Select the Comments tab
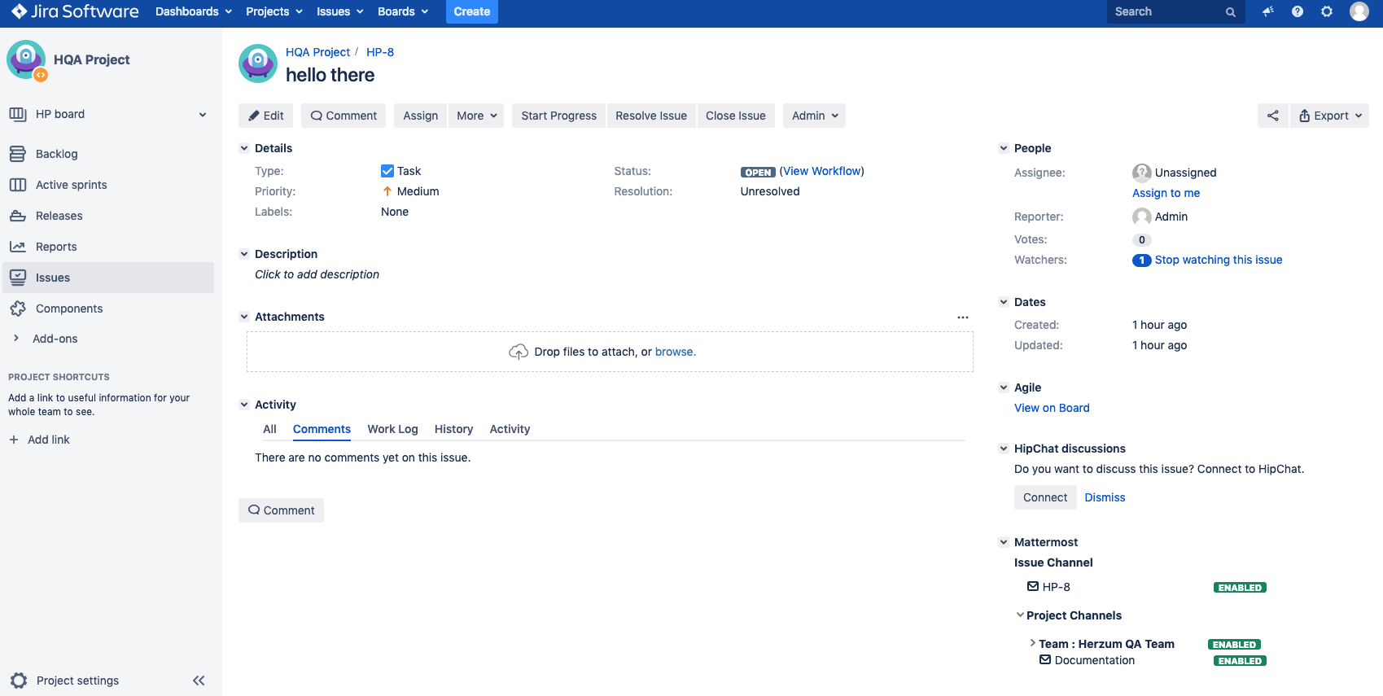Viewport: 1383px width, 696px height. tap(322, 429)
